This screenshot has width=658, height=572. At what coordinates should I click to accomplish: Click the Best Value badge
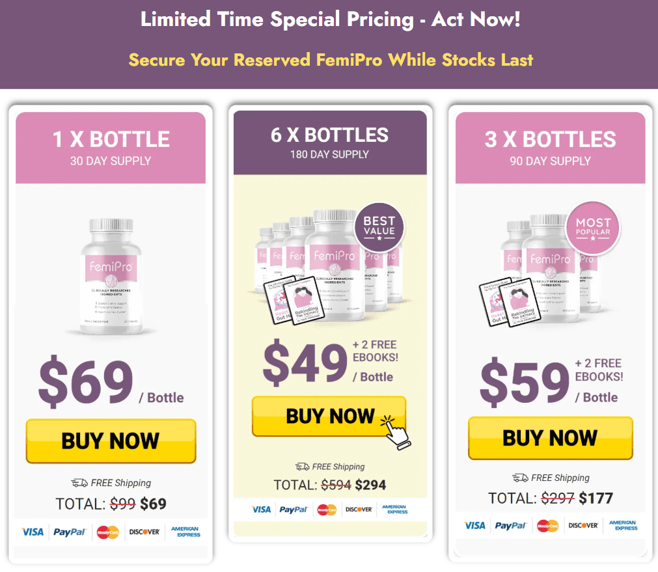click(x=379, y=228)
